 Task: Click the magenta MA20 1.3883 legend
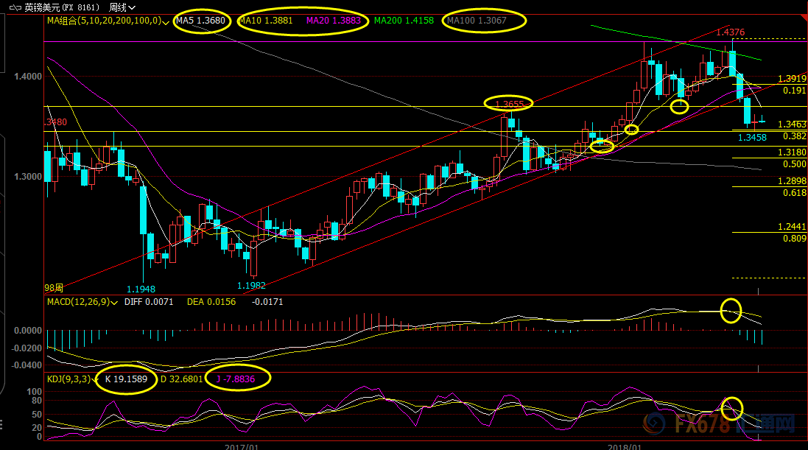pyautogui.click(x=336, y=21)
